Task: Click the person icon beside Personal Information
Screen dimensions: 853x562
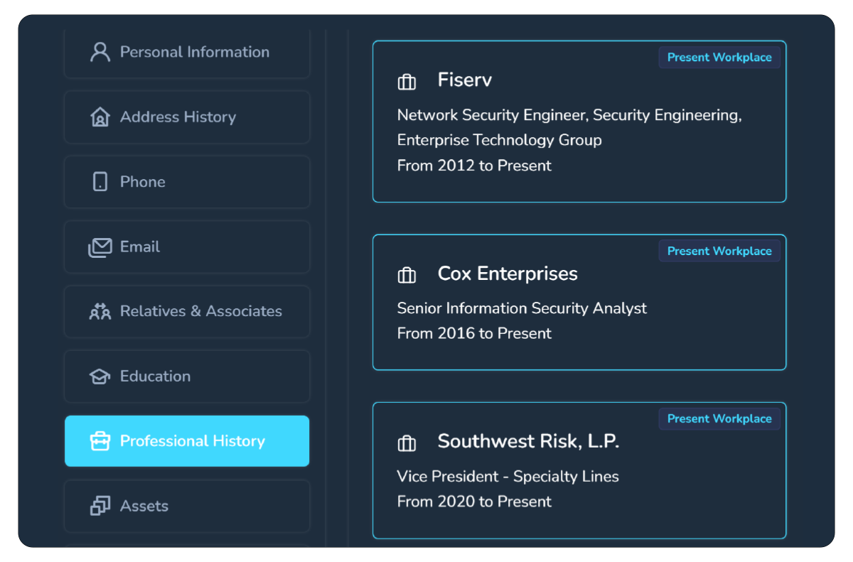Action: tap(100, 52)
